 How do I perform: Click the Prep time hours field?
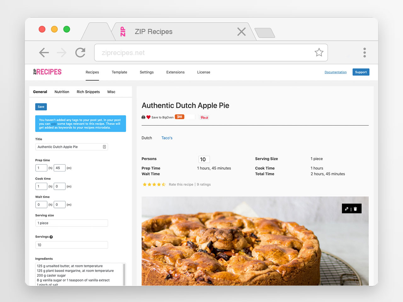[41, 168]
